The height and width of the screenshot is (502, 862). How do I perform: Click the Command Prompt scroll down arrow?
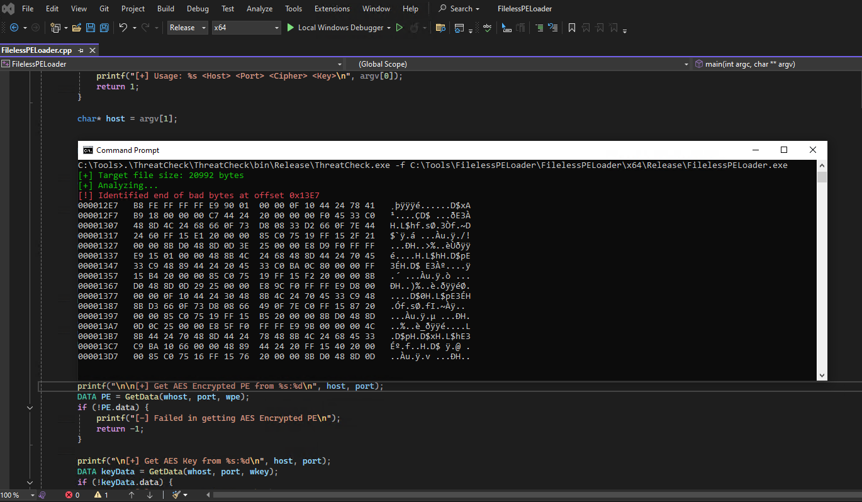pyautogui.click(x=822, y=375)
